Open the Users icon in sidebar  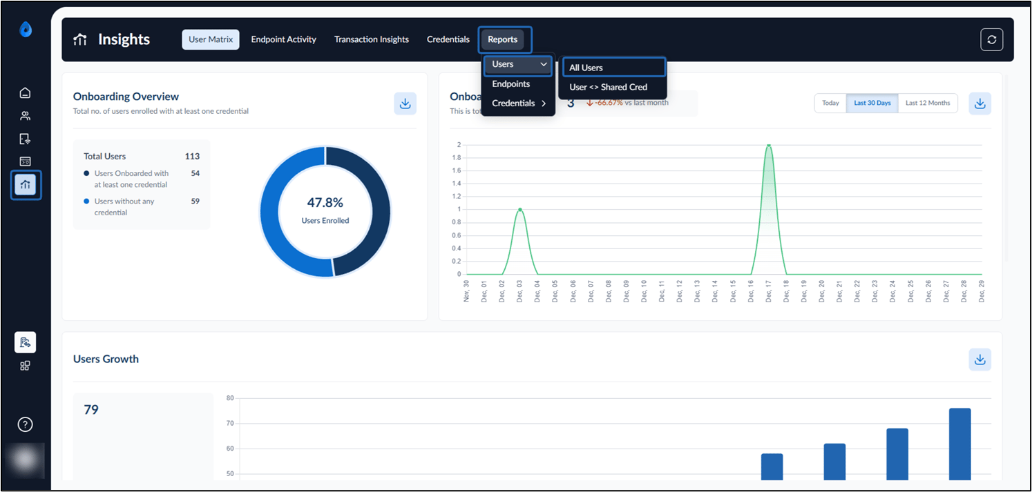tap(26, 116)
